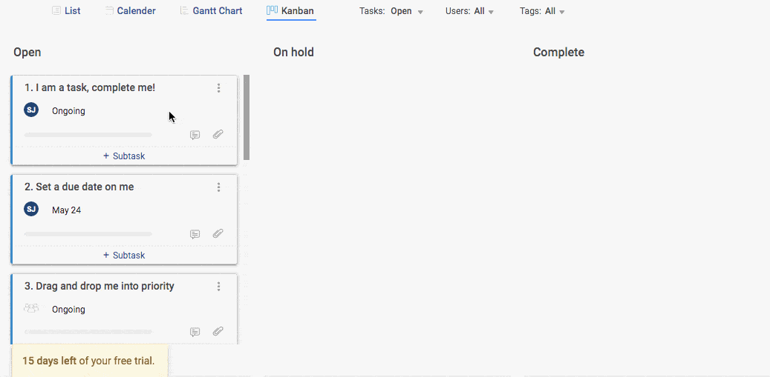Add a subtask to 'Set a due date' task
The height and width of the screenshot is (377, 770).
tap(124, 256)
